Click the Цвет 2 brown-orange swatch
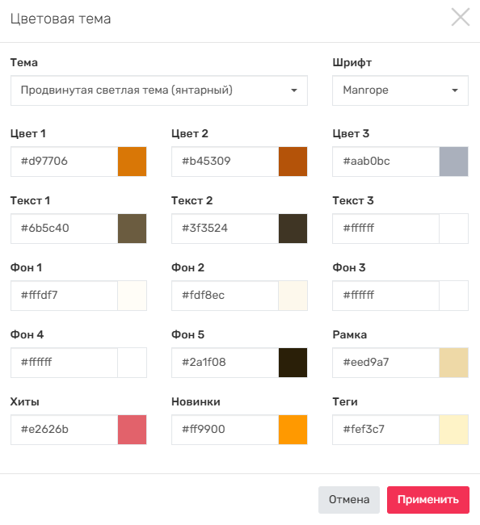480x525 pixels. tap(293, 162)
